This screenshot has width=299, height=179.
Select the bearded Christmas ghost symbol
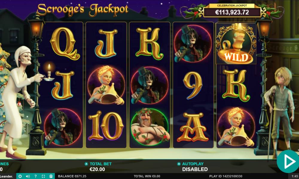coord(150,127)
